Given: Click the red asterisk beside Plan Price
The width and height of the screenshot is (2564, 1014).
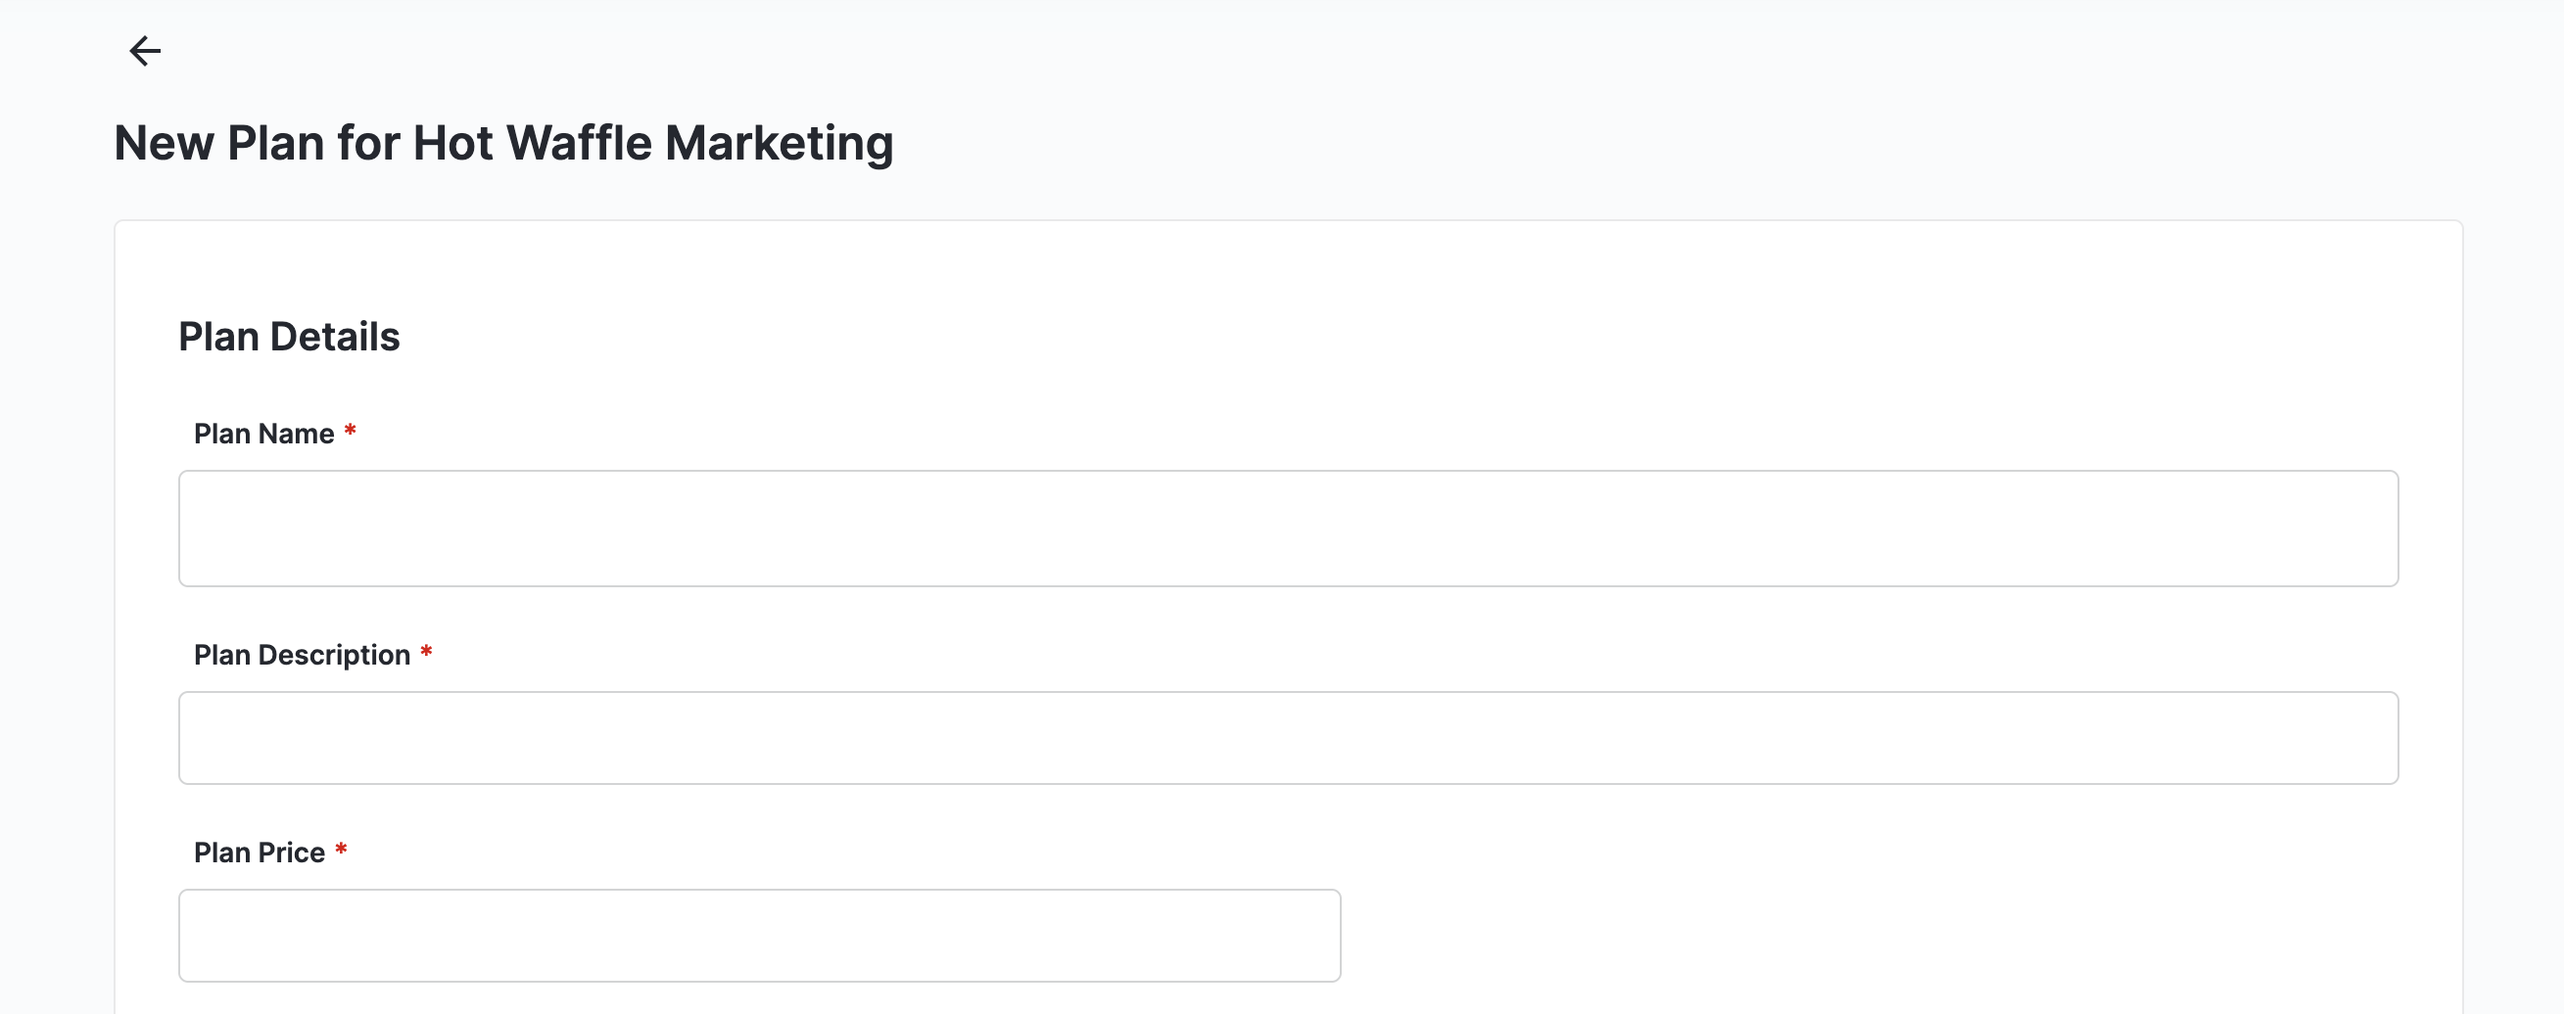Looking at the screenshot, I should coord(341,851).
